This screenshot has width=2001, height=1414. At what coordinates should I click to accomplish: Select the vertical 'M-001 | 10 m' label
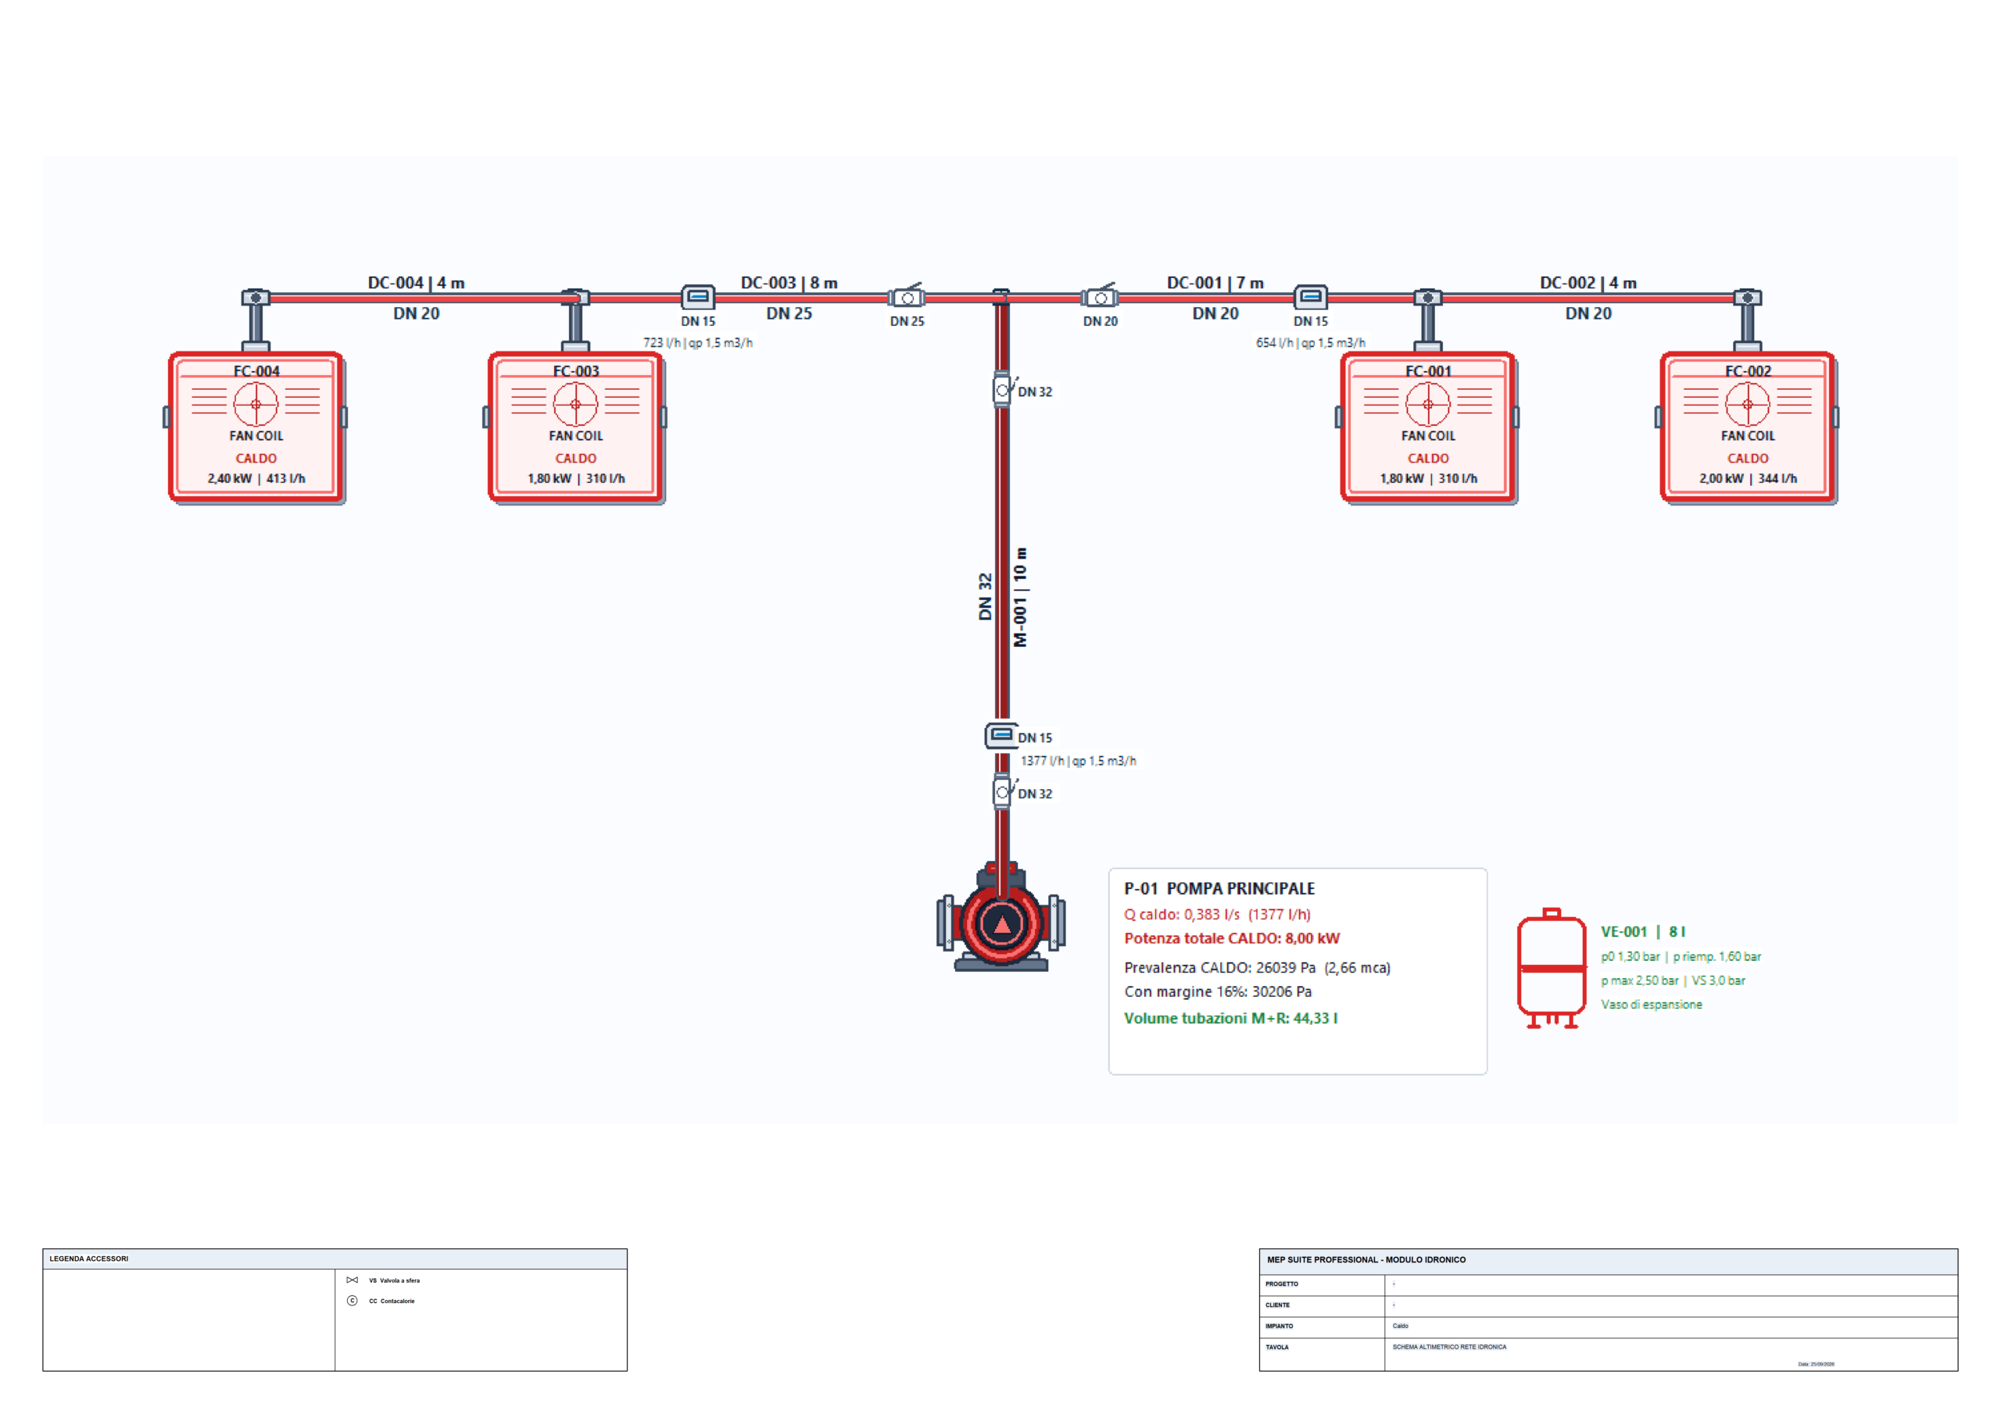point(1021,597)
